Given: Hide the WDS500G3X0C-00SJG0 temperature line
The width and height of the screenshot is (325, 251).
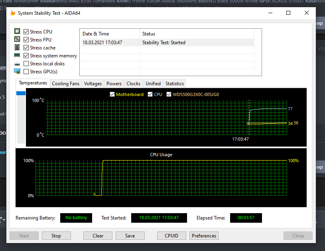Looking at the screenshot, I should tap(169, 94).
